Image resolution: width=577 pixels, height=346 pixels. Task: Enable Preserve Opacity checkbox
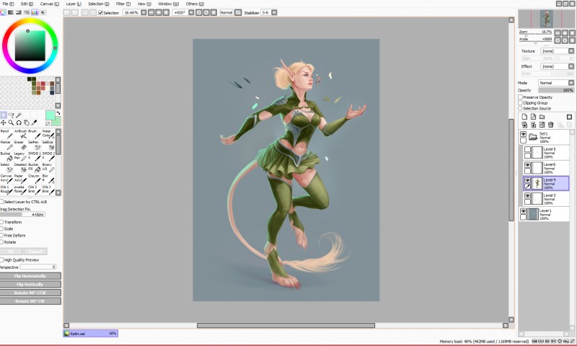pyautogui.click(x=520, y=97)
